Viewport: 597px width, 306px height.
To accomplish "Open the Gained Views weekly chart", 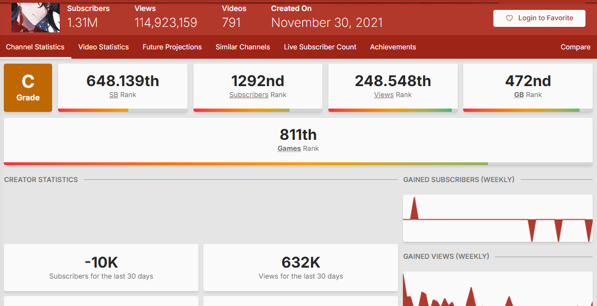I will tap(498, 288).
